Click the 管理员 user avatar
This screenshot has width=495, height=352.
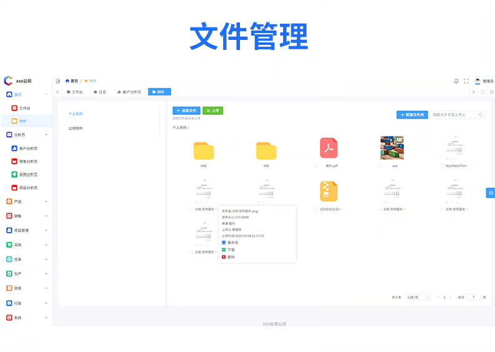477,81
